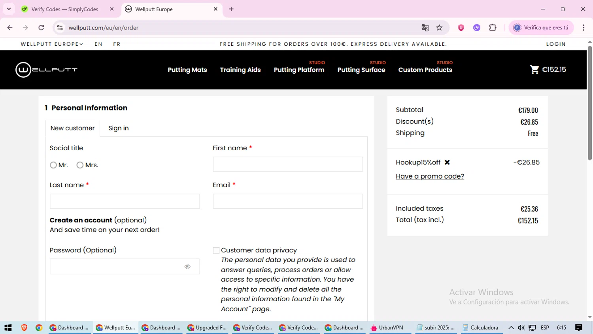Expand the Wellputt Europe region dropdown
The width and height of the screenshot is (593, 334).
pyautogui.click(x=52, y=44)
